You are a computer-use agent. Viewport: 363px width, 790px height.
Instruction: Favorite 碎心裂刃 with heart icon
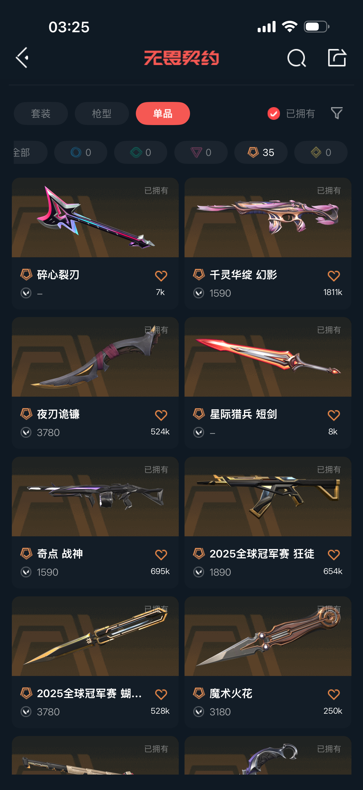click(x=161, y=276)
